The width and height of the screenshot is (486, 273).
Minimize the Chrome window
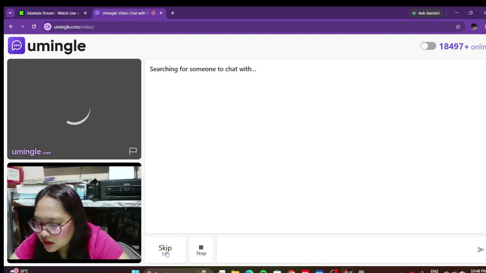(456, 13)
